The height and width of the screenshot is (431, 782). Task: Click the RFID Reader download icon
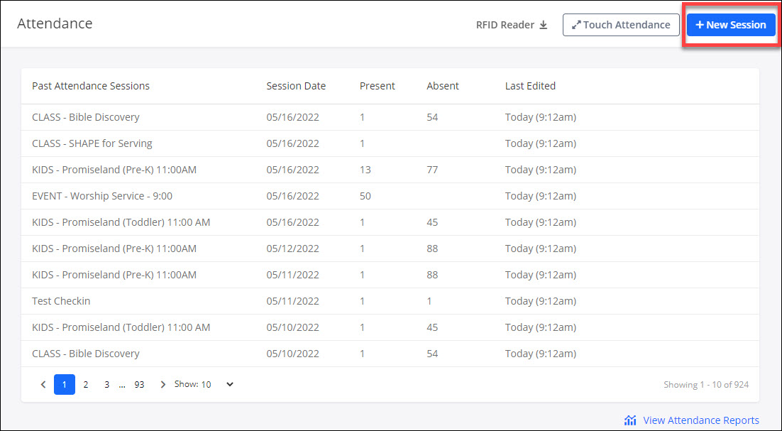coord(544,25)
